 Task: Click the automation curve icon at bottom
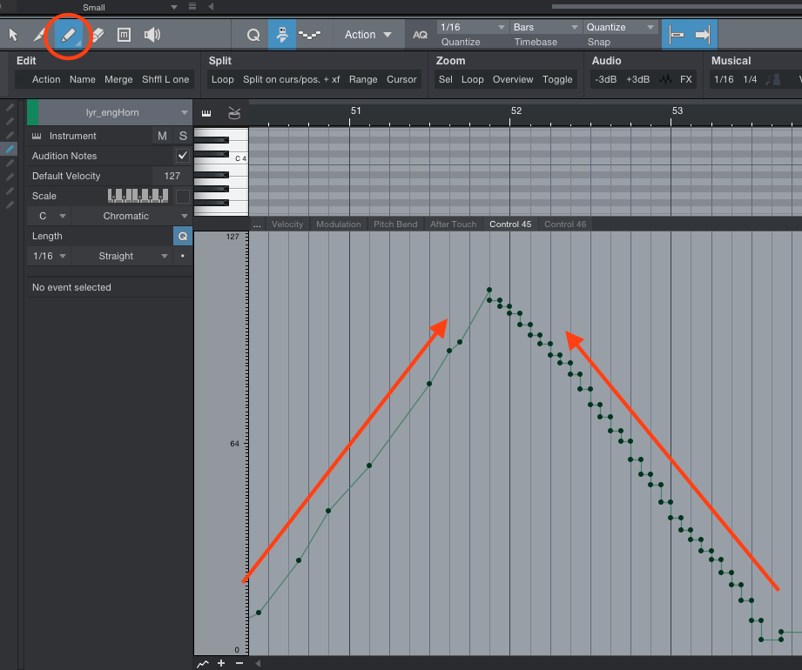[x=203, y=663]
